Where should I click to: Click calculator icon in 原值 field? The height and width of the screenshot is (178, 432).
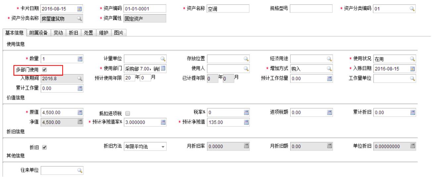point(79,113)
